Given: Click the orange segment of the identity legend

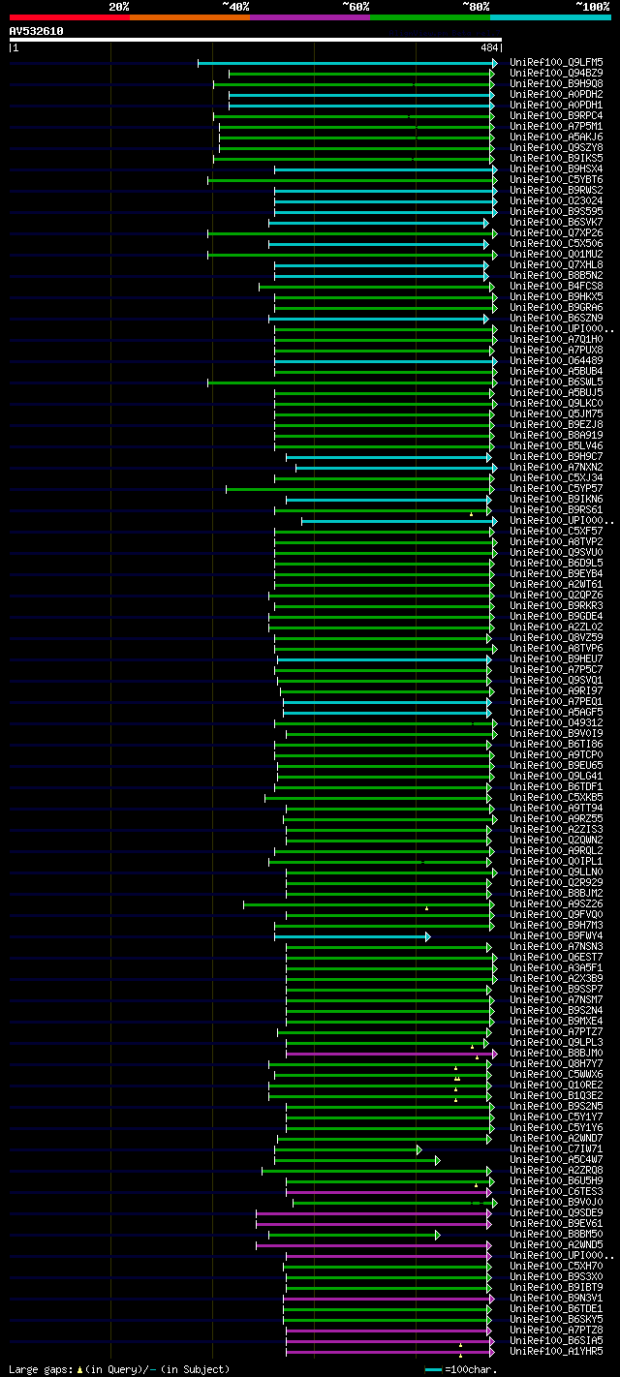Looking at the screenshot, I should tap(190, 16).
